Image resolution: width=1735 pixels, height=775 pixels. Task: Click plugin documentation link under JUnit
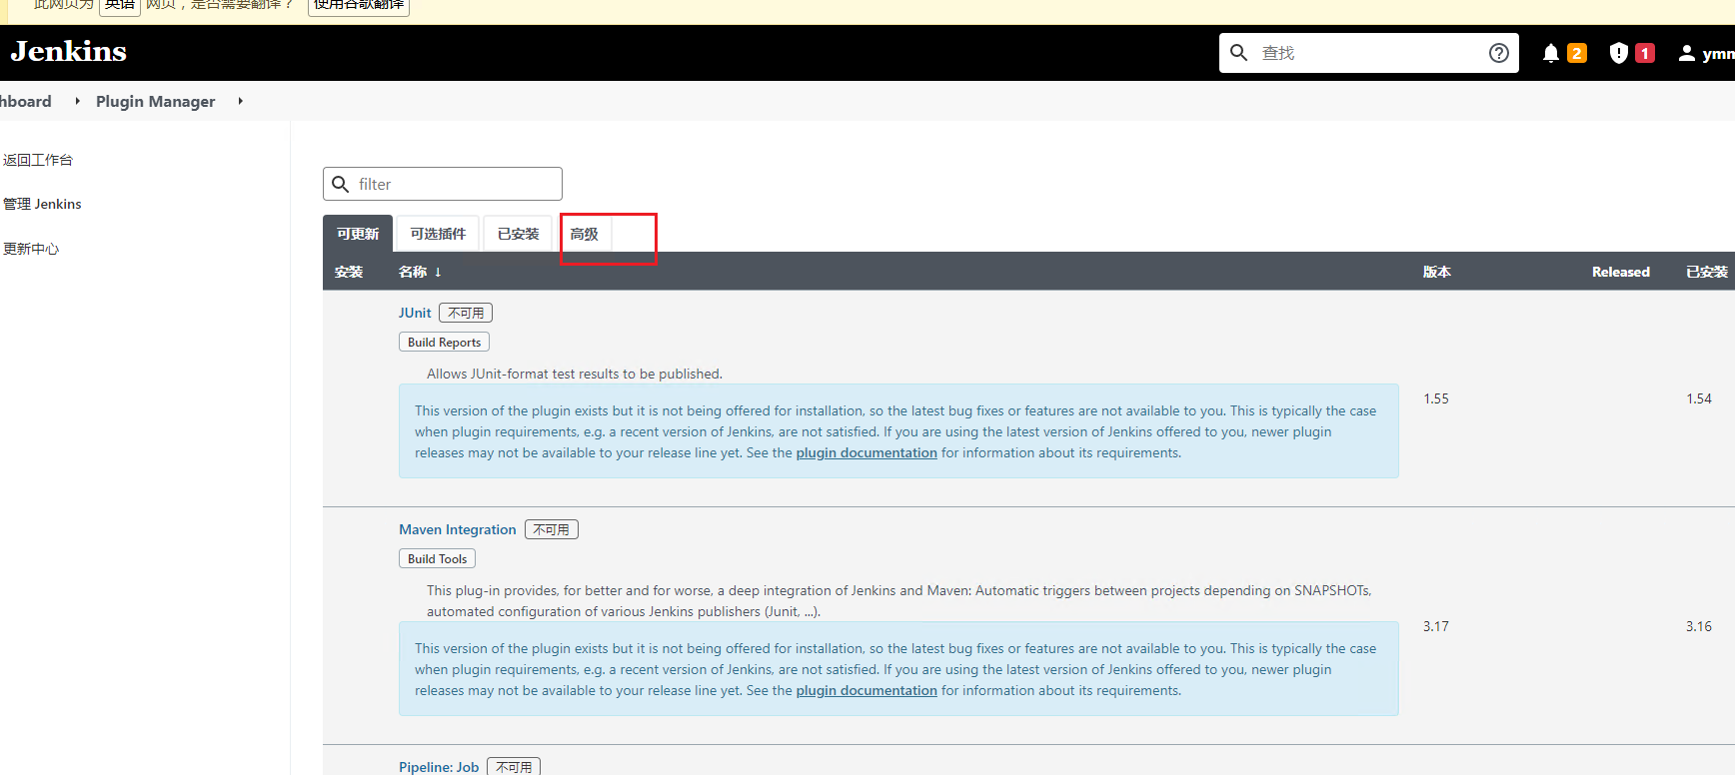(867, 452)
